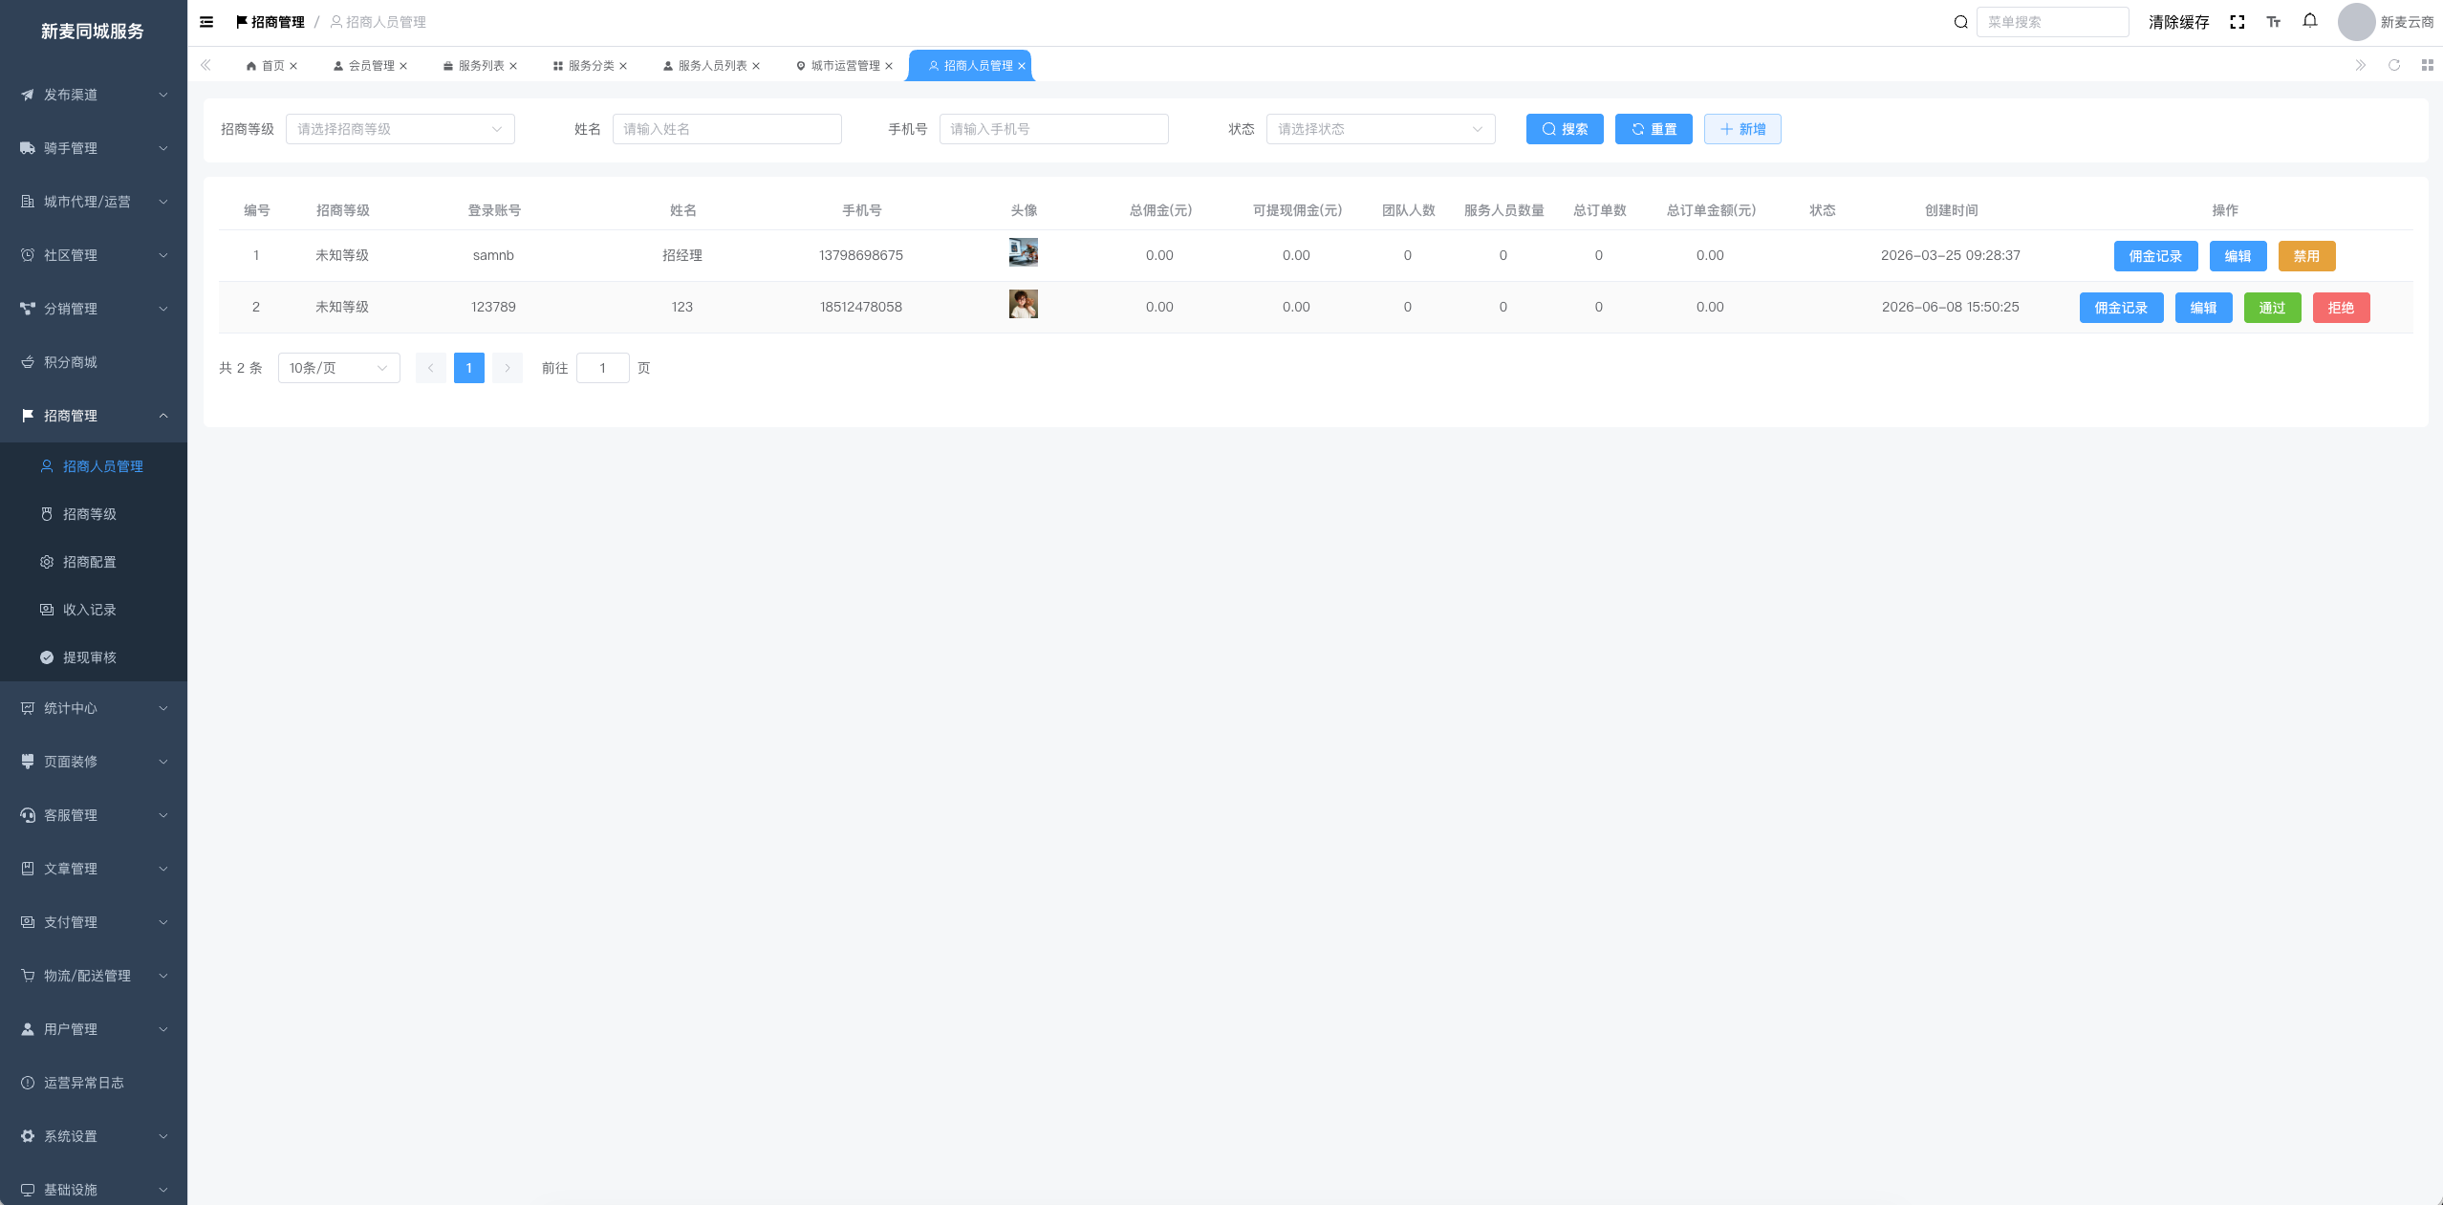Open 招商等级 in the sidebar submenu

tap(94, 514)
